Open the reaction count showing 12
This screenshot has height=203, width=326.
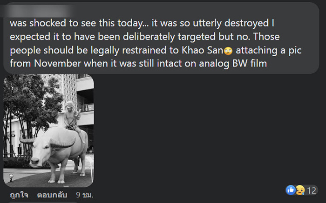312,190
